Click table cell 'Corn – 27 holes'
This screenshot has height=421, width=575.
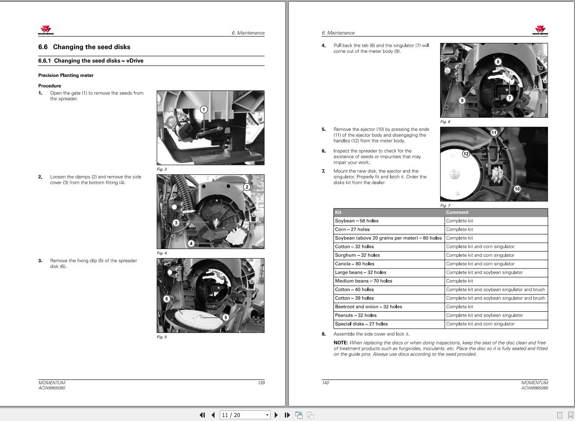(x=352, y=229)
